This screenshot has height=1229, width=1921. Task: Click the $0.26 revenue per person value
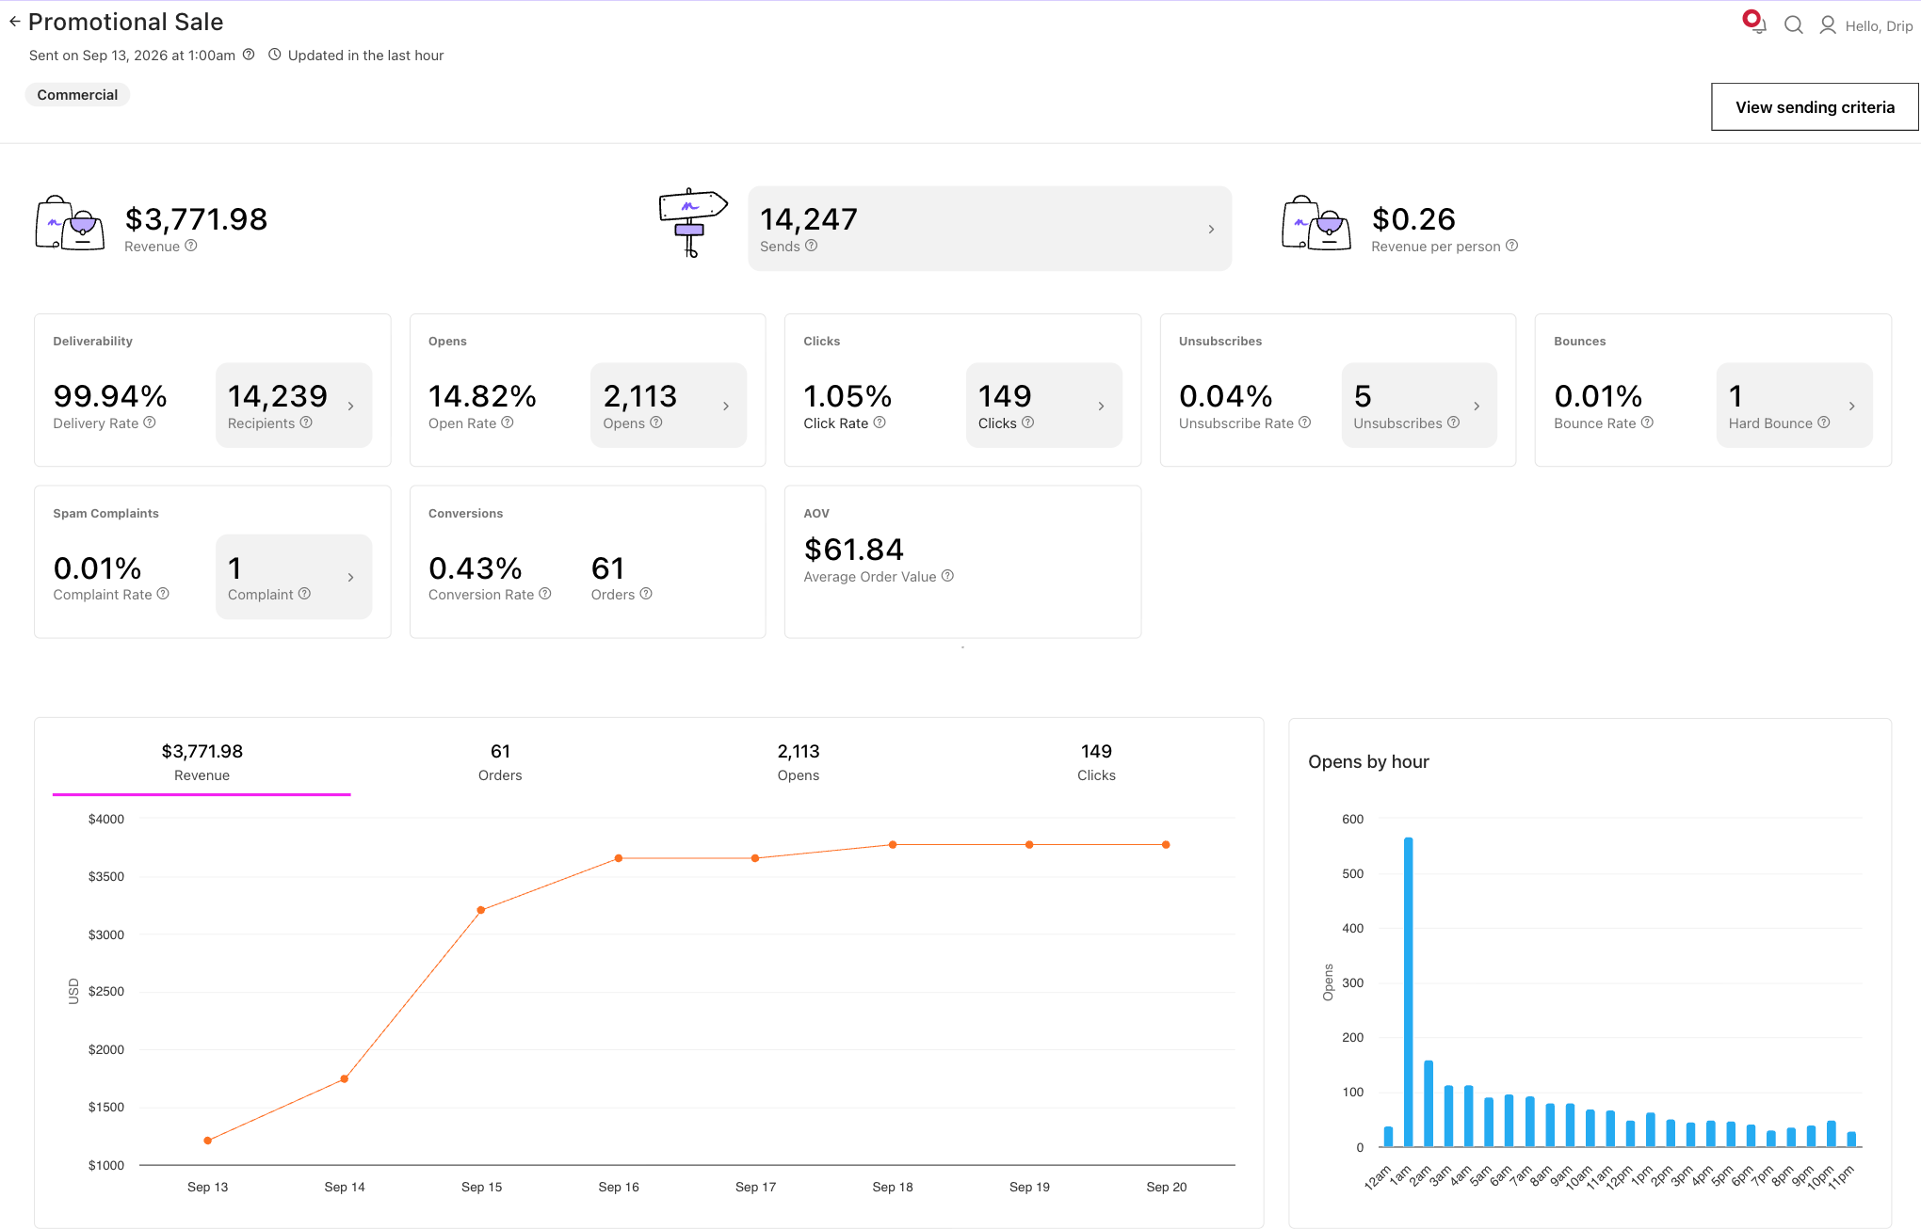pyautogui.click(x=1413, y=219)
